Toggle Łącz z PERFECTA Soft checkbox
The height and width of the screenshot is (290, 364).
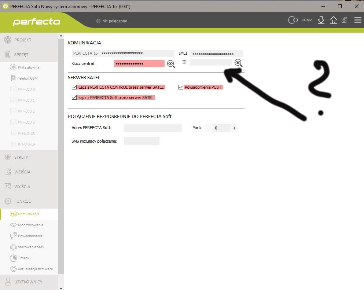point(74,97)
